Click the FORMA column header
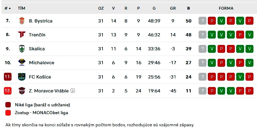Screen dimensions: 257x132 coord(226,8)
